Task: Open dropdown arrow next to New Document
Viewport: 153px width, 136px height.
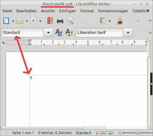Action: point(13,21)
